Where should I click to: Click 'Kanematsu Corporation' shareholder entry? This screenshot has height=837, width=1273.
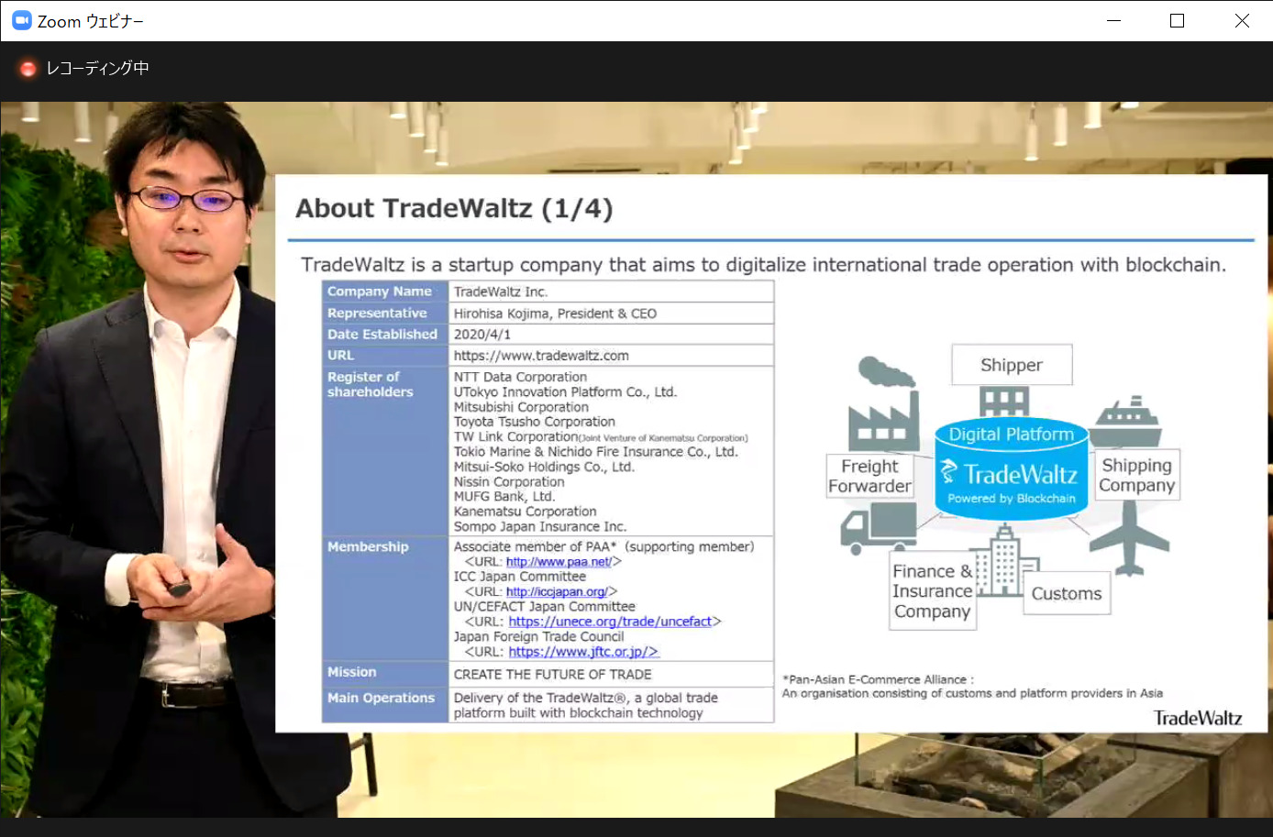click(x=525, y=512)
